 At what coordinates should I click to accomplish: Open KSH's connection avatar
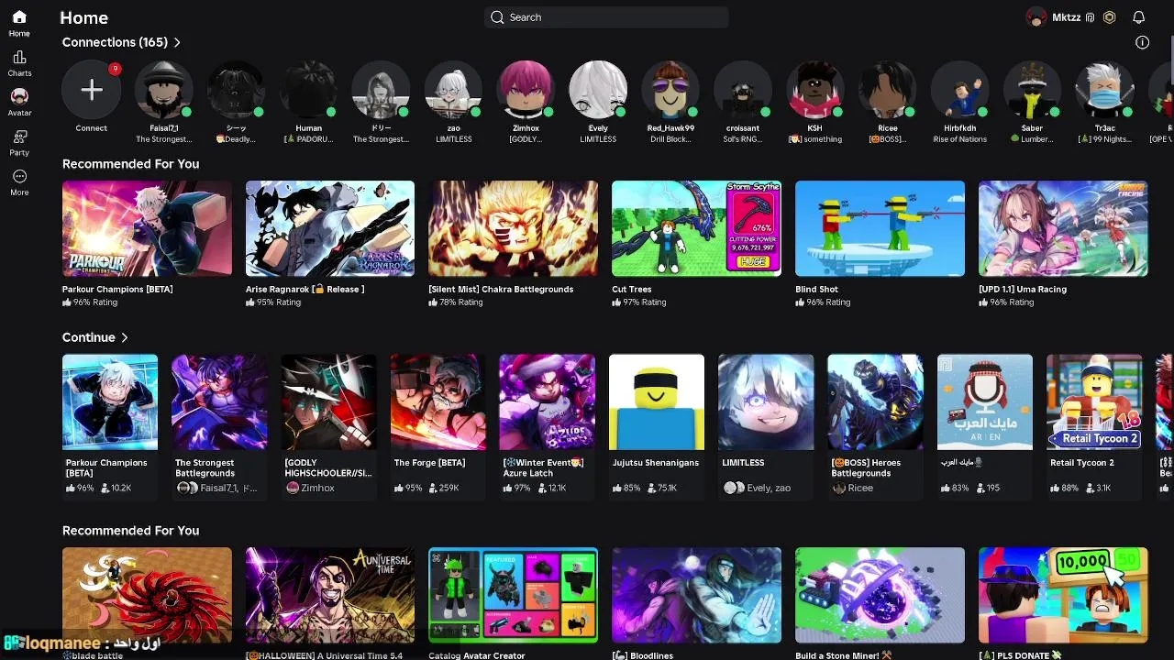tap(814, 90)
